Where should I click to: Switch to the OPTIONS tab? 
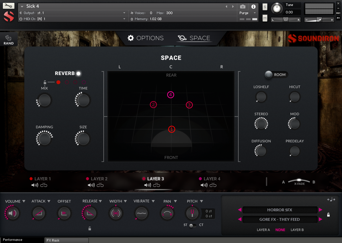tap(146, 38)
